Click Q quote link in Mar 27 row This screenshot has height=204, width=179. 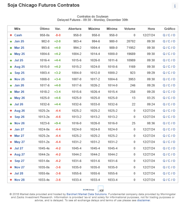[x=164, y=136]
